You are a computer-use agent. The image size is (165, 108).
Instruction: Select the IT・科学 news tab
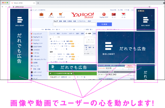(88, 33)
